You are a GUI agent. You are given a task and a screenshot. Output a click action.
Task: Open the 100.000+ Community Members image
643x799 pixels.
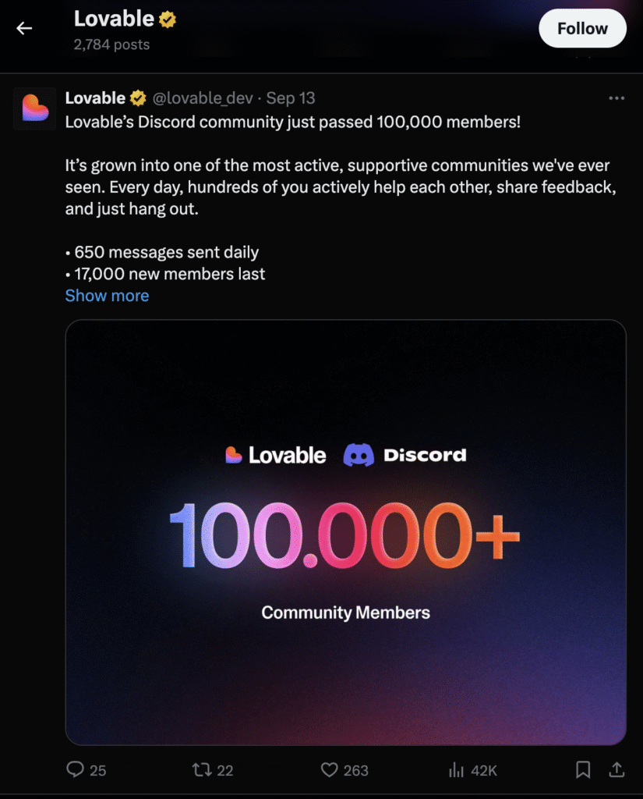(345, 532)
